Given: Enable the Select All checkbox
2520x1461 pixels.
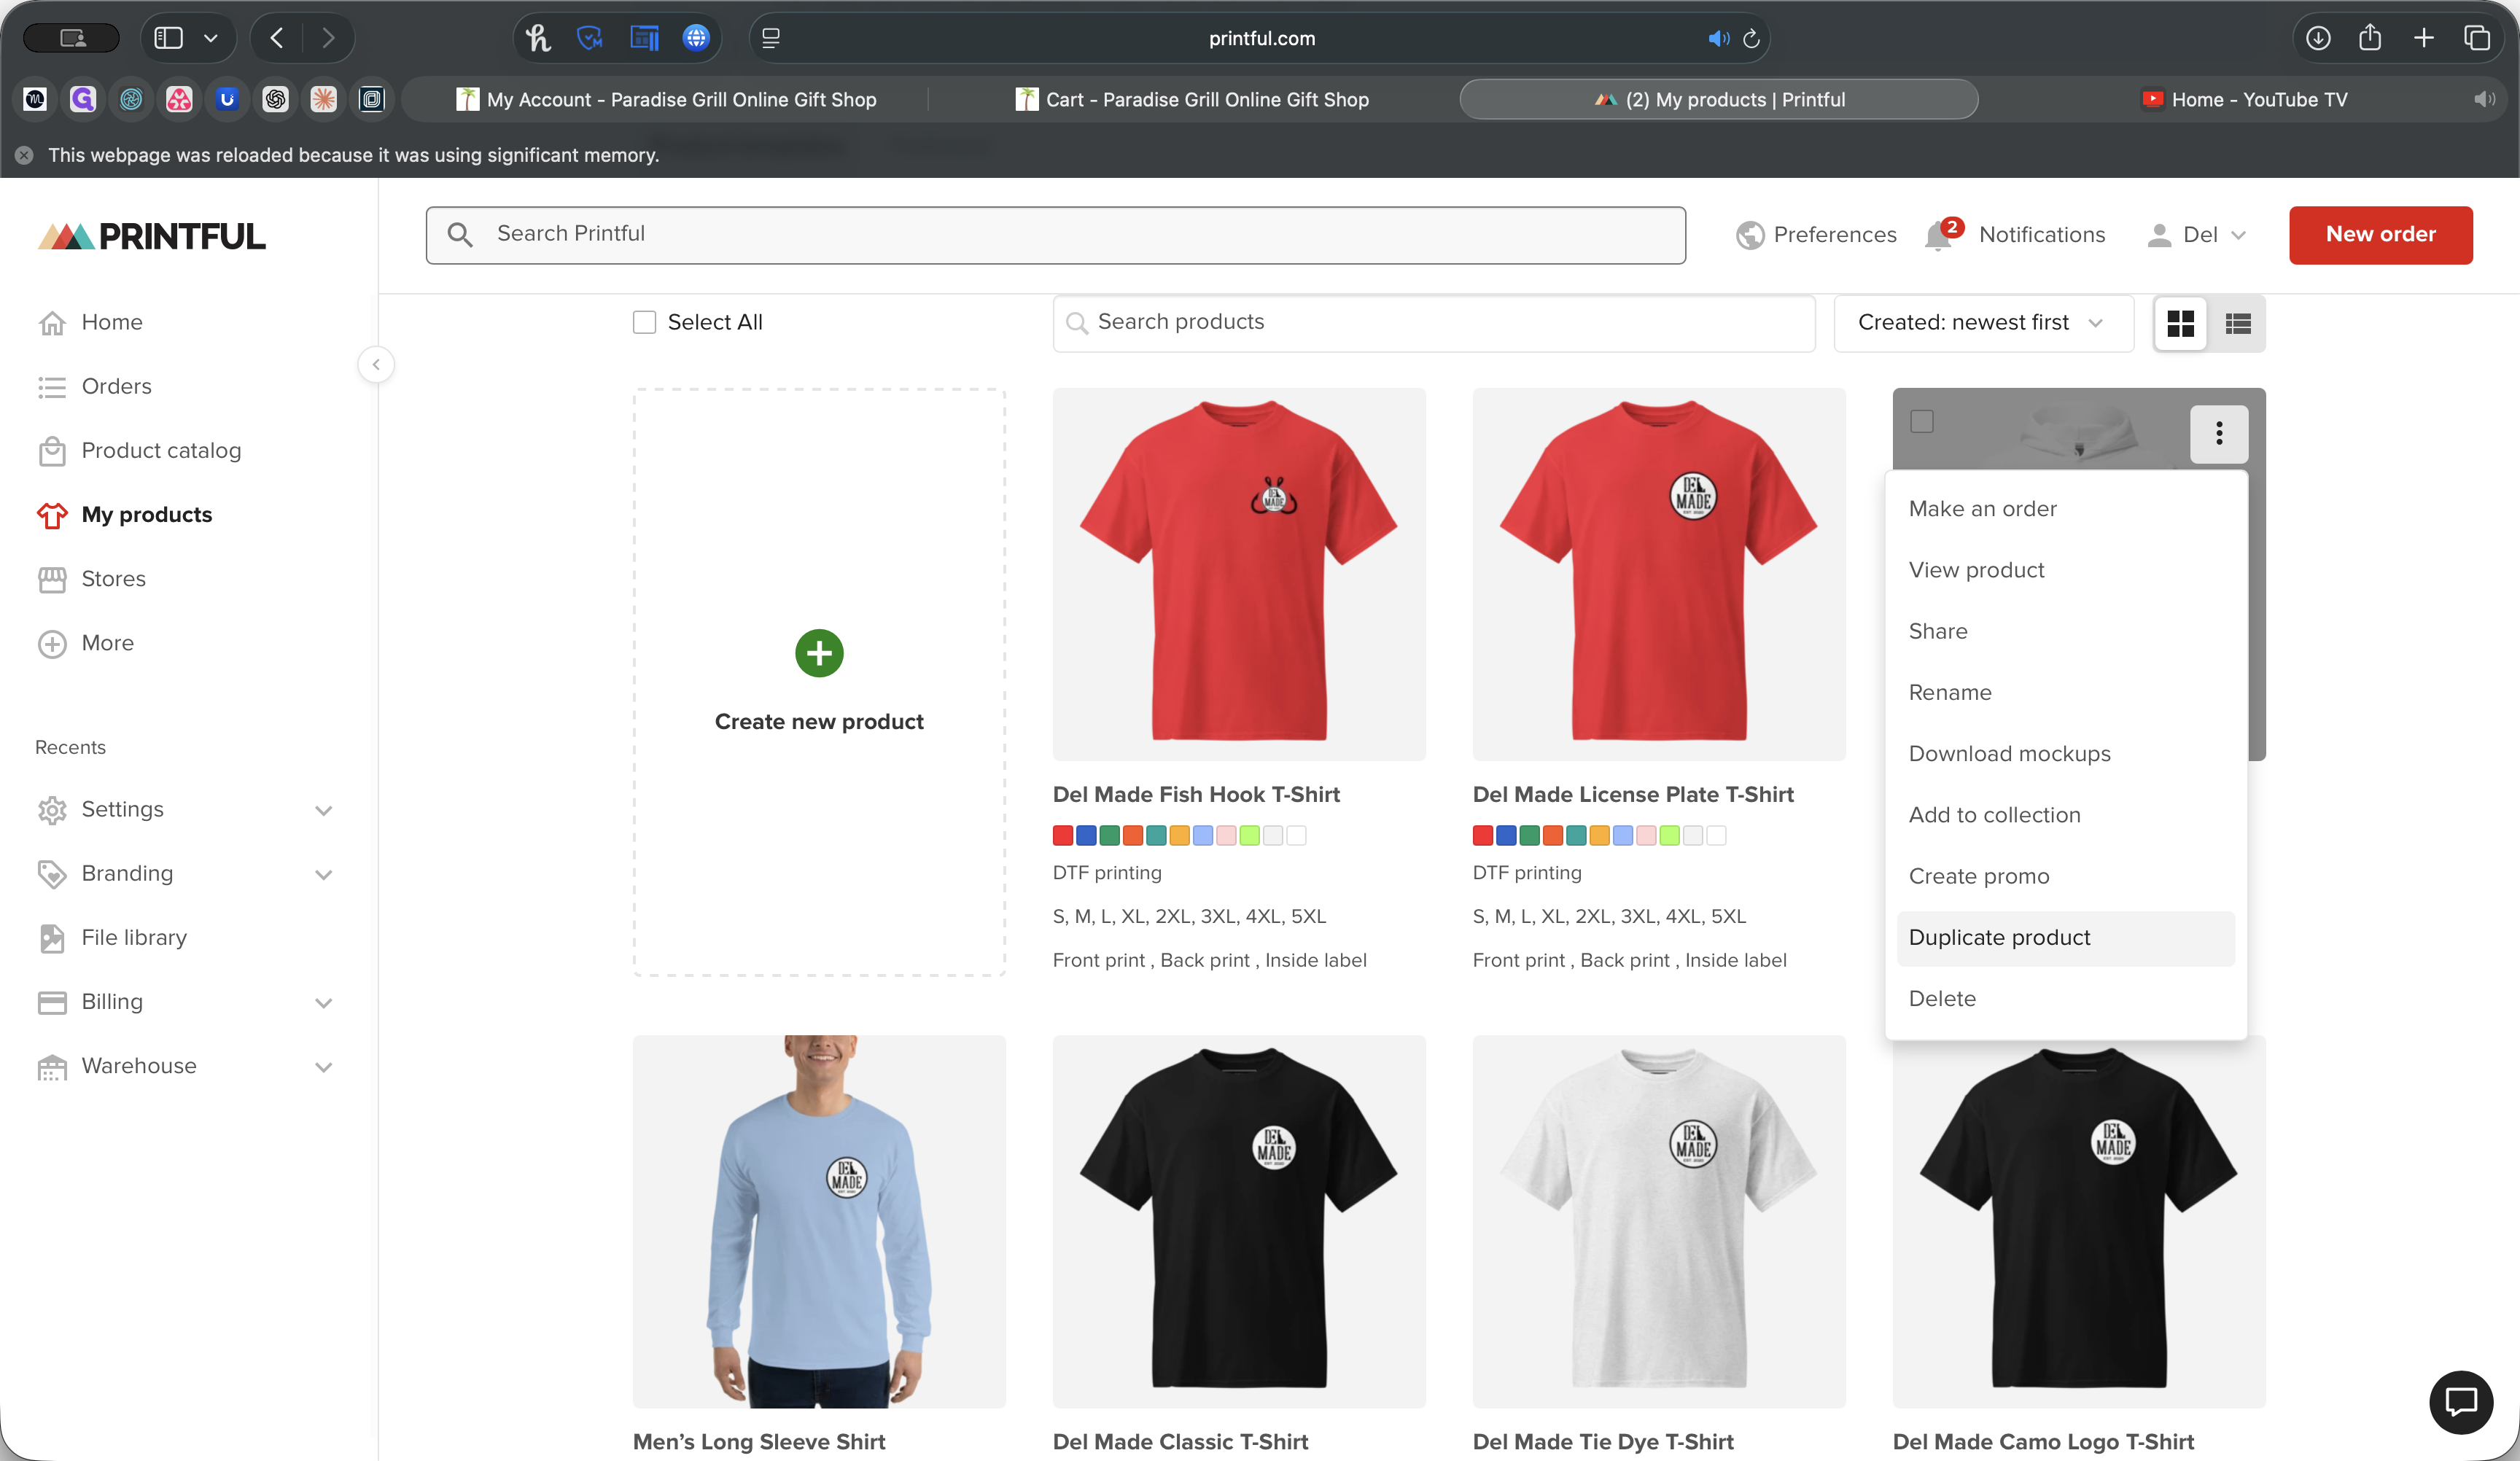Looking at the screenshot, I should (644, 322).
